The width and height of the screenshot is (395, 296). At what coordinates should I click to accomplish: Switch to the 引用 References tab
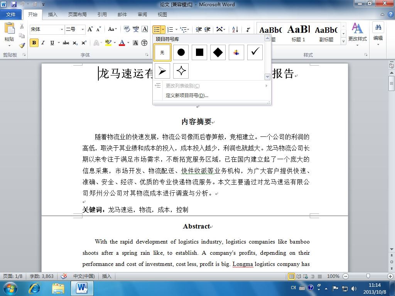102,15
